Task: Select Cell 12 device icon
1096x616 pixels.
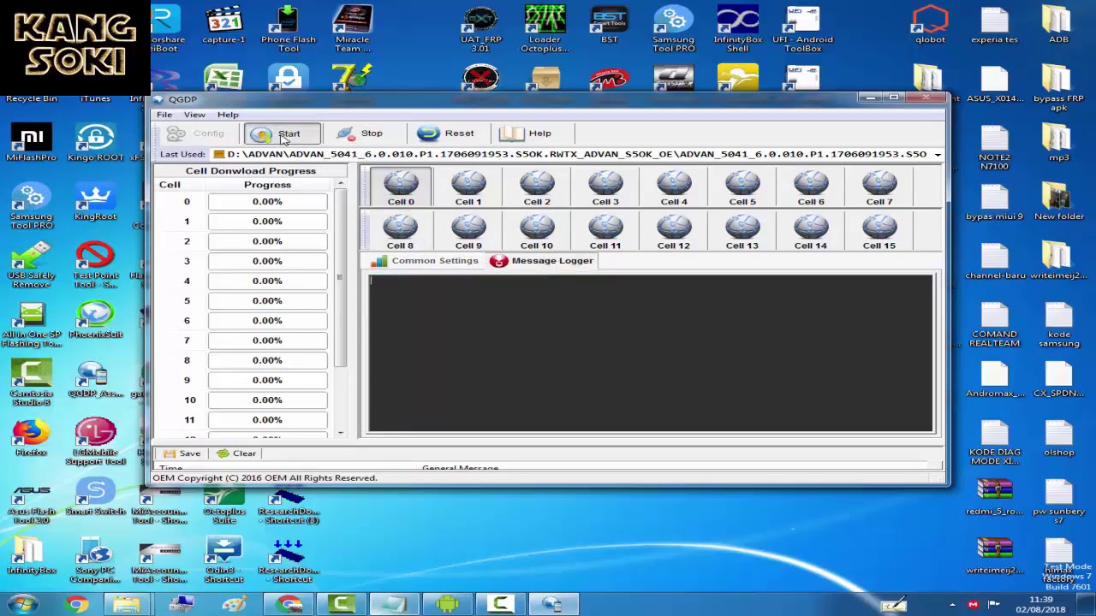Action: tap(674, 232)
